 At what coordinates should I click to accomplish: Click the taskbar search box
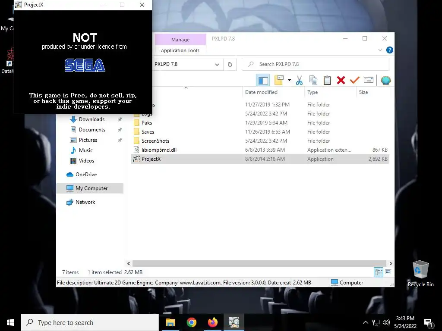click(90, 322)
